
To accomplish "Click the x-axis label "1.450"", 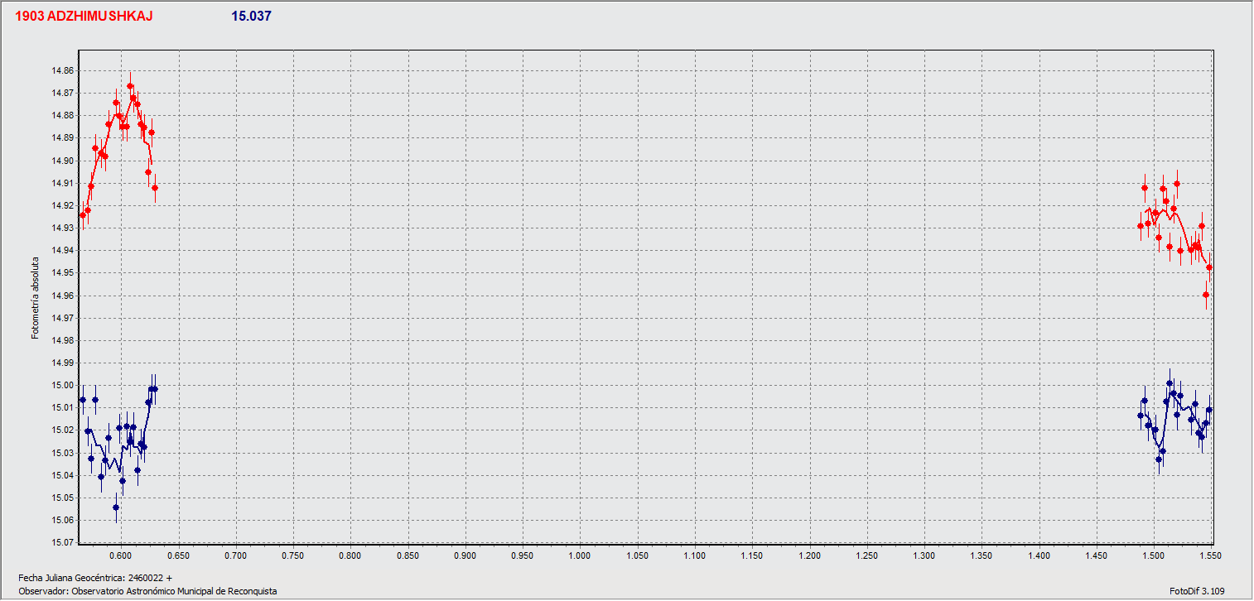I will tap(1096, 555).
